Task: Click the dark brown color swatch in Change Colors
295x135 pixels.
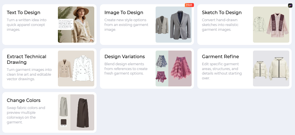Action: (64, 122)
